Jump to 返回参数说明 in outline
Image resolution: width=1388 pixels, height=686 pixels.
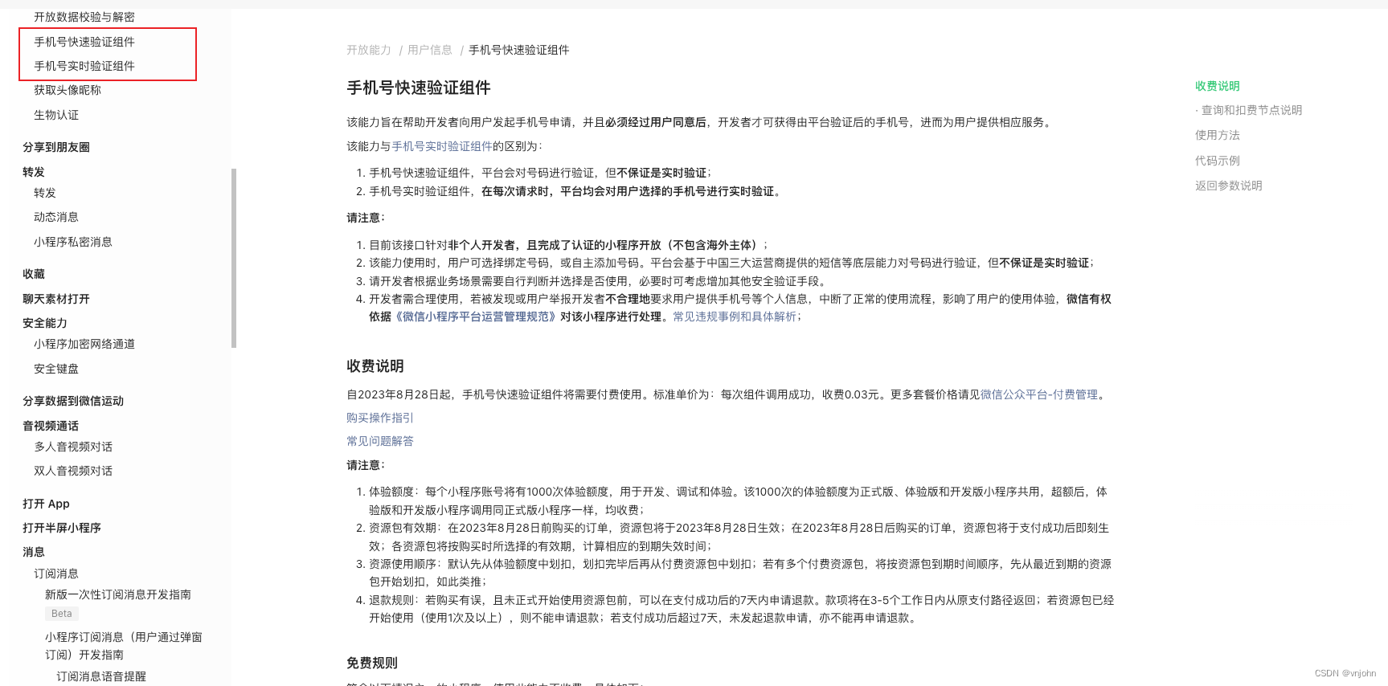point(1229,186)
